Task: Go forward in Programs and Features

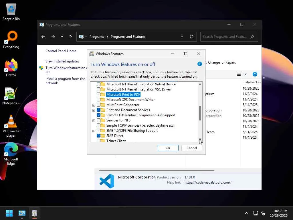Action: pos(53,37)
